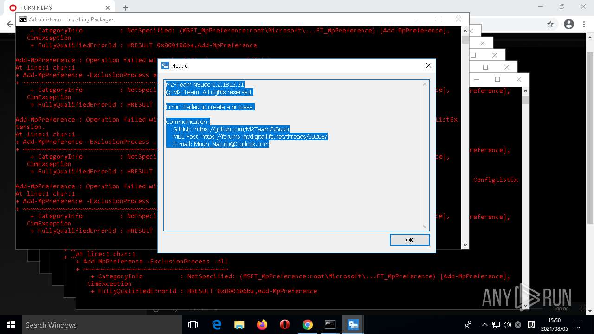Open the Chrome profile avatar menu
Viewport: 594px width, 334px height.
(569, 25)
